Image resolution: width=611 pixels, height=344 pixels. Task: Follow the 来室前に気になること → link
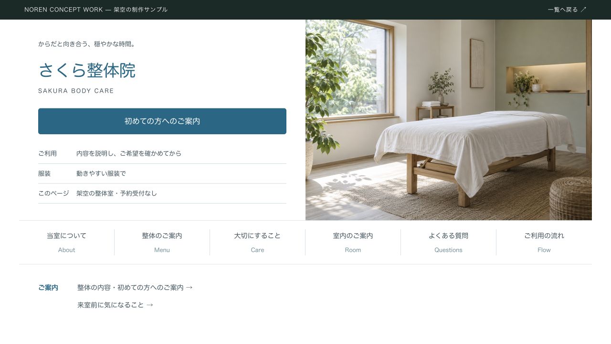coord(115,305)
